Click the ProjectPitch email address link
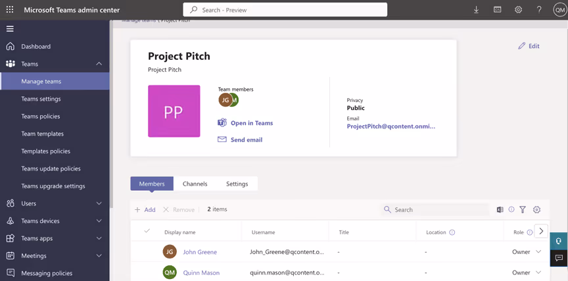 coord(391,126)
